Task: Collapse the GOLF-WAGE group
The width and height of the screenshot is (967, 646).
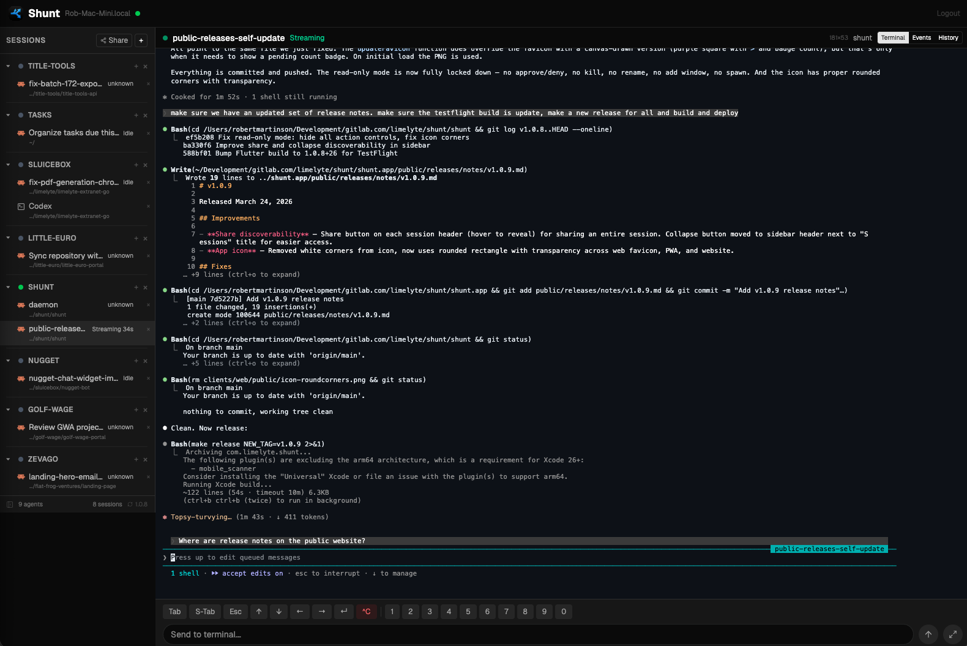Action: [x=8, y=410]
